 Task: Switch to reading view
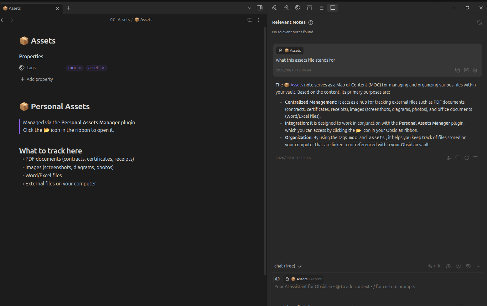250,20
